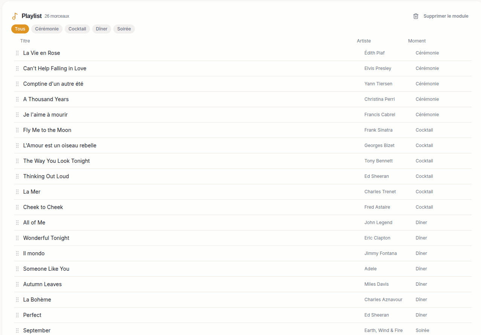Click artist Elvis Presley
481x335 pixels.
[378, 68]
